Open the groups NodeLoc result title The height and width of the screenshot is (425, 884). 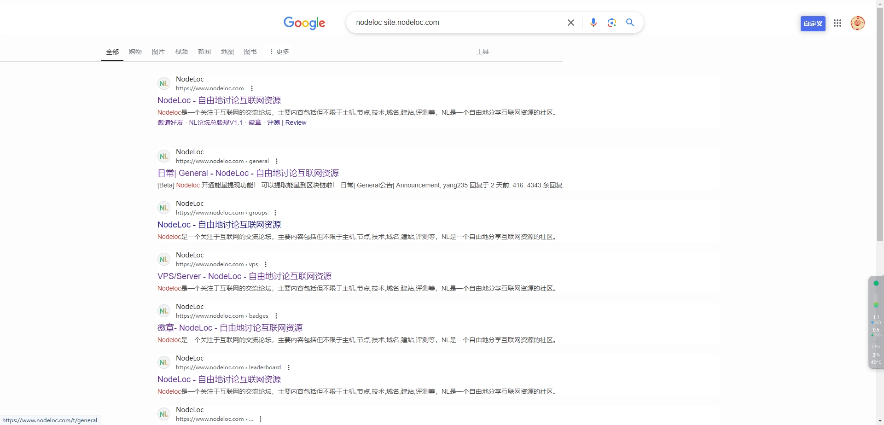219,225
